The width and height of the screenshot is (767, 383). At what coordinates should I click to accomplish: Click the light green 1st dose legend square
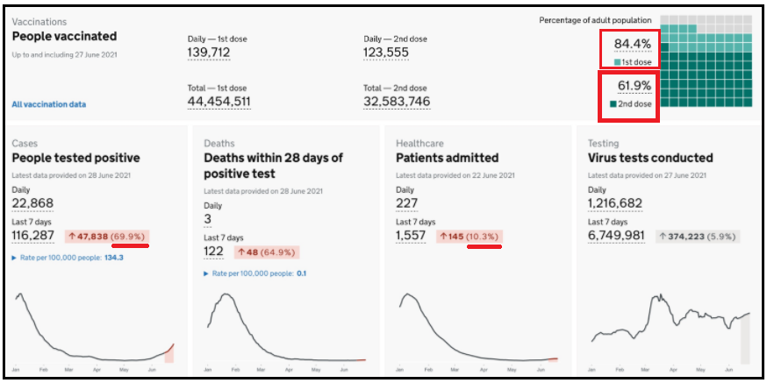(618, 62)
